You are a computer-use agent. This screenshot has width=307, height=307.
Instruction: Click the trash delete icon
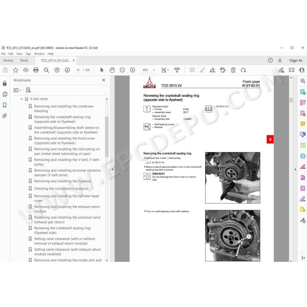click(233, 70)
